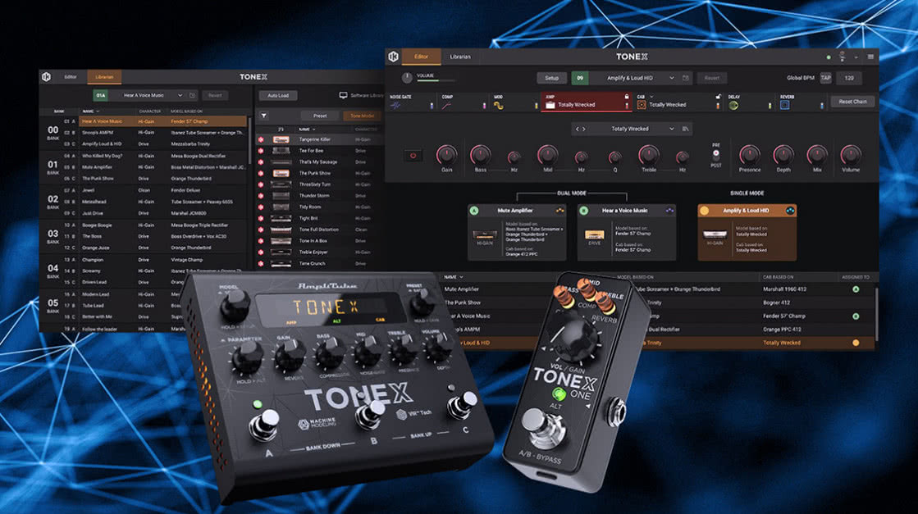This screenshot has width=918, height=514.
Task: Open the dropdown arrow beside the tuner icon
Action: coord(856,57)
